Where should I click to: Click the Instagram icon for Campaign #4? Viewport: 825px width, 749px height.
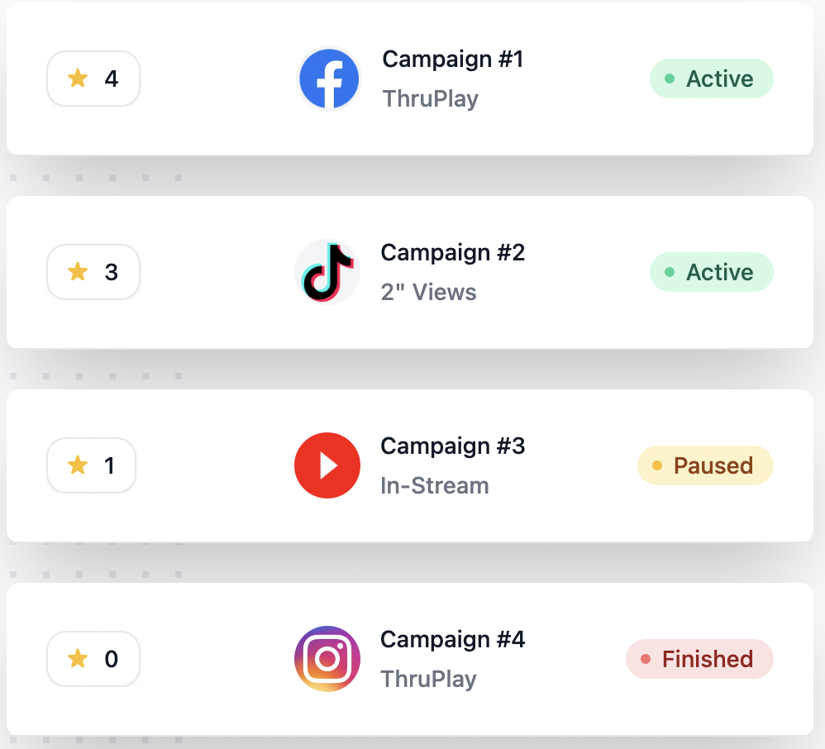tap(327, 659)
